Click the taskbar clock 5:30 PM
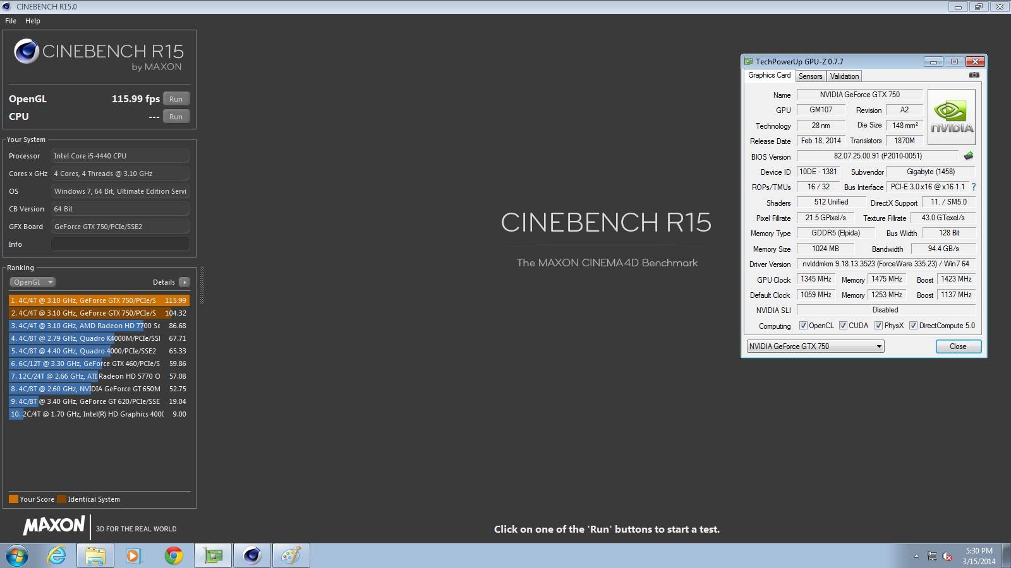The width and height of the screenshot is (1011, 568). click(x=979, y=551)
